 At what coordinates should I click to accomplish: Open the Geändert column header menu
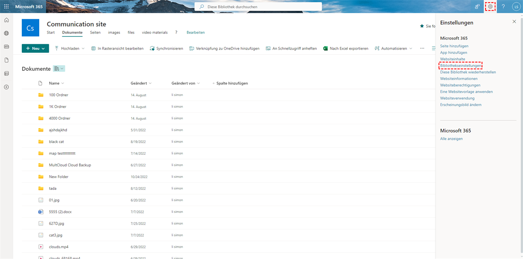[x=141, y=83]
